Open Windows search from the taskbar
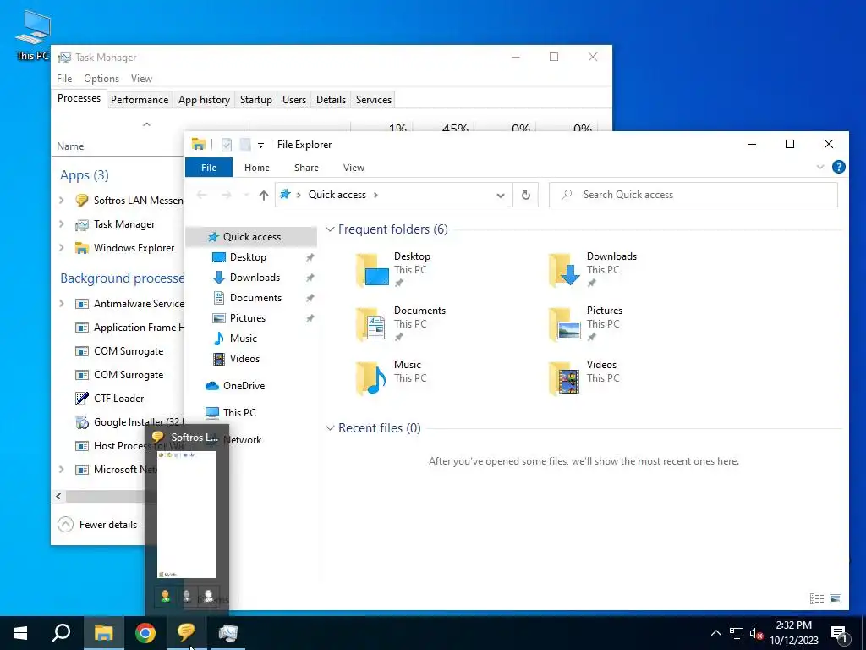Image resolution: width=866 pixels, height=650 pixels. coord(61,633)
